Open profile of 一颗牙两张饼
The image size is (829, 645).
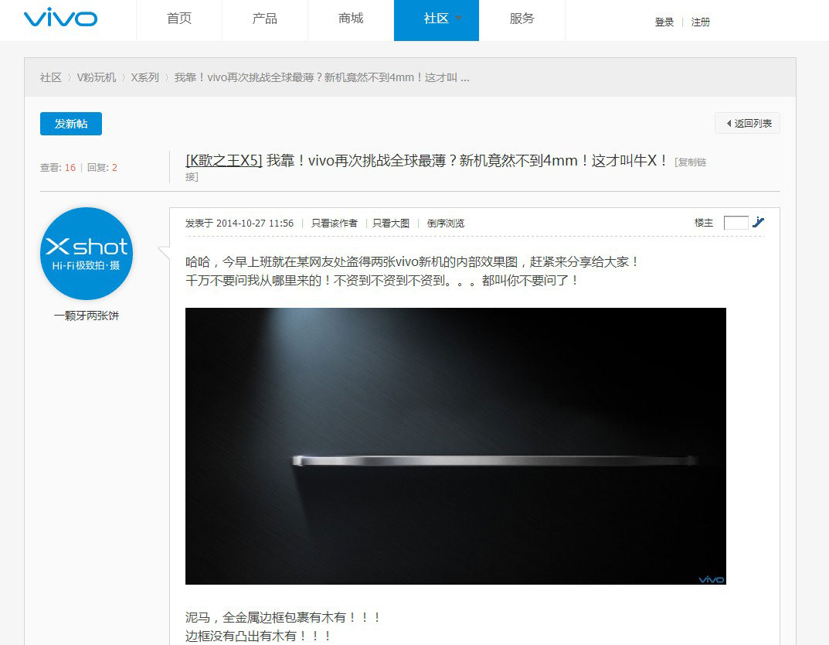(x=87, y=316)
